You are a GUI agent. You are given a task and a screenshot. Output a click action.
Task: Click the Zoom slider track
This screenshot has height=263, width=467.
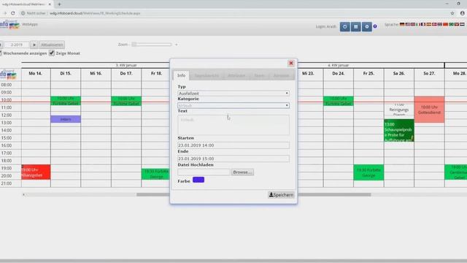pyautogui.click(x=153, y=45)
